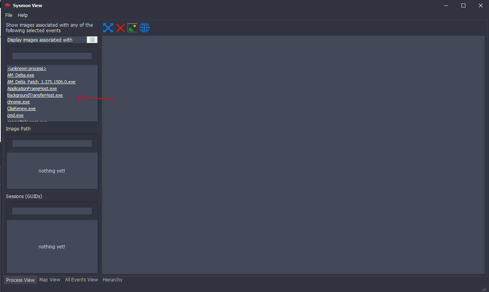Viewport: 489px width, 292px height.
Task: Click the Sessions (GUIDs) filter field
Action: [52, 211]
